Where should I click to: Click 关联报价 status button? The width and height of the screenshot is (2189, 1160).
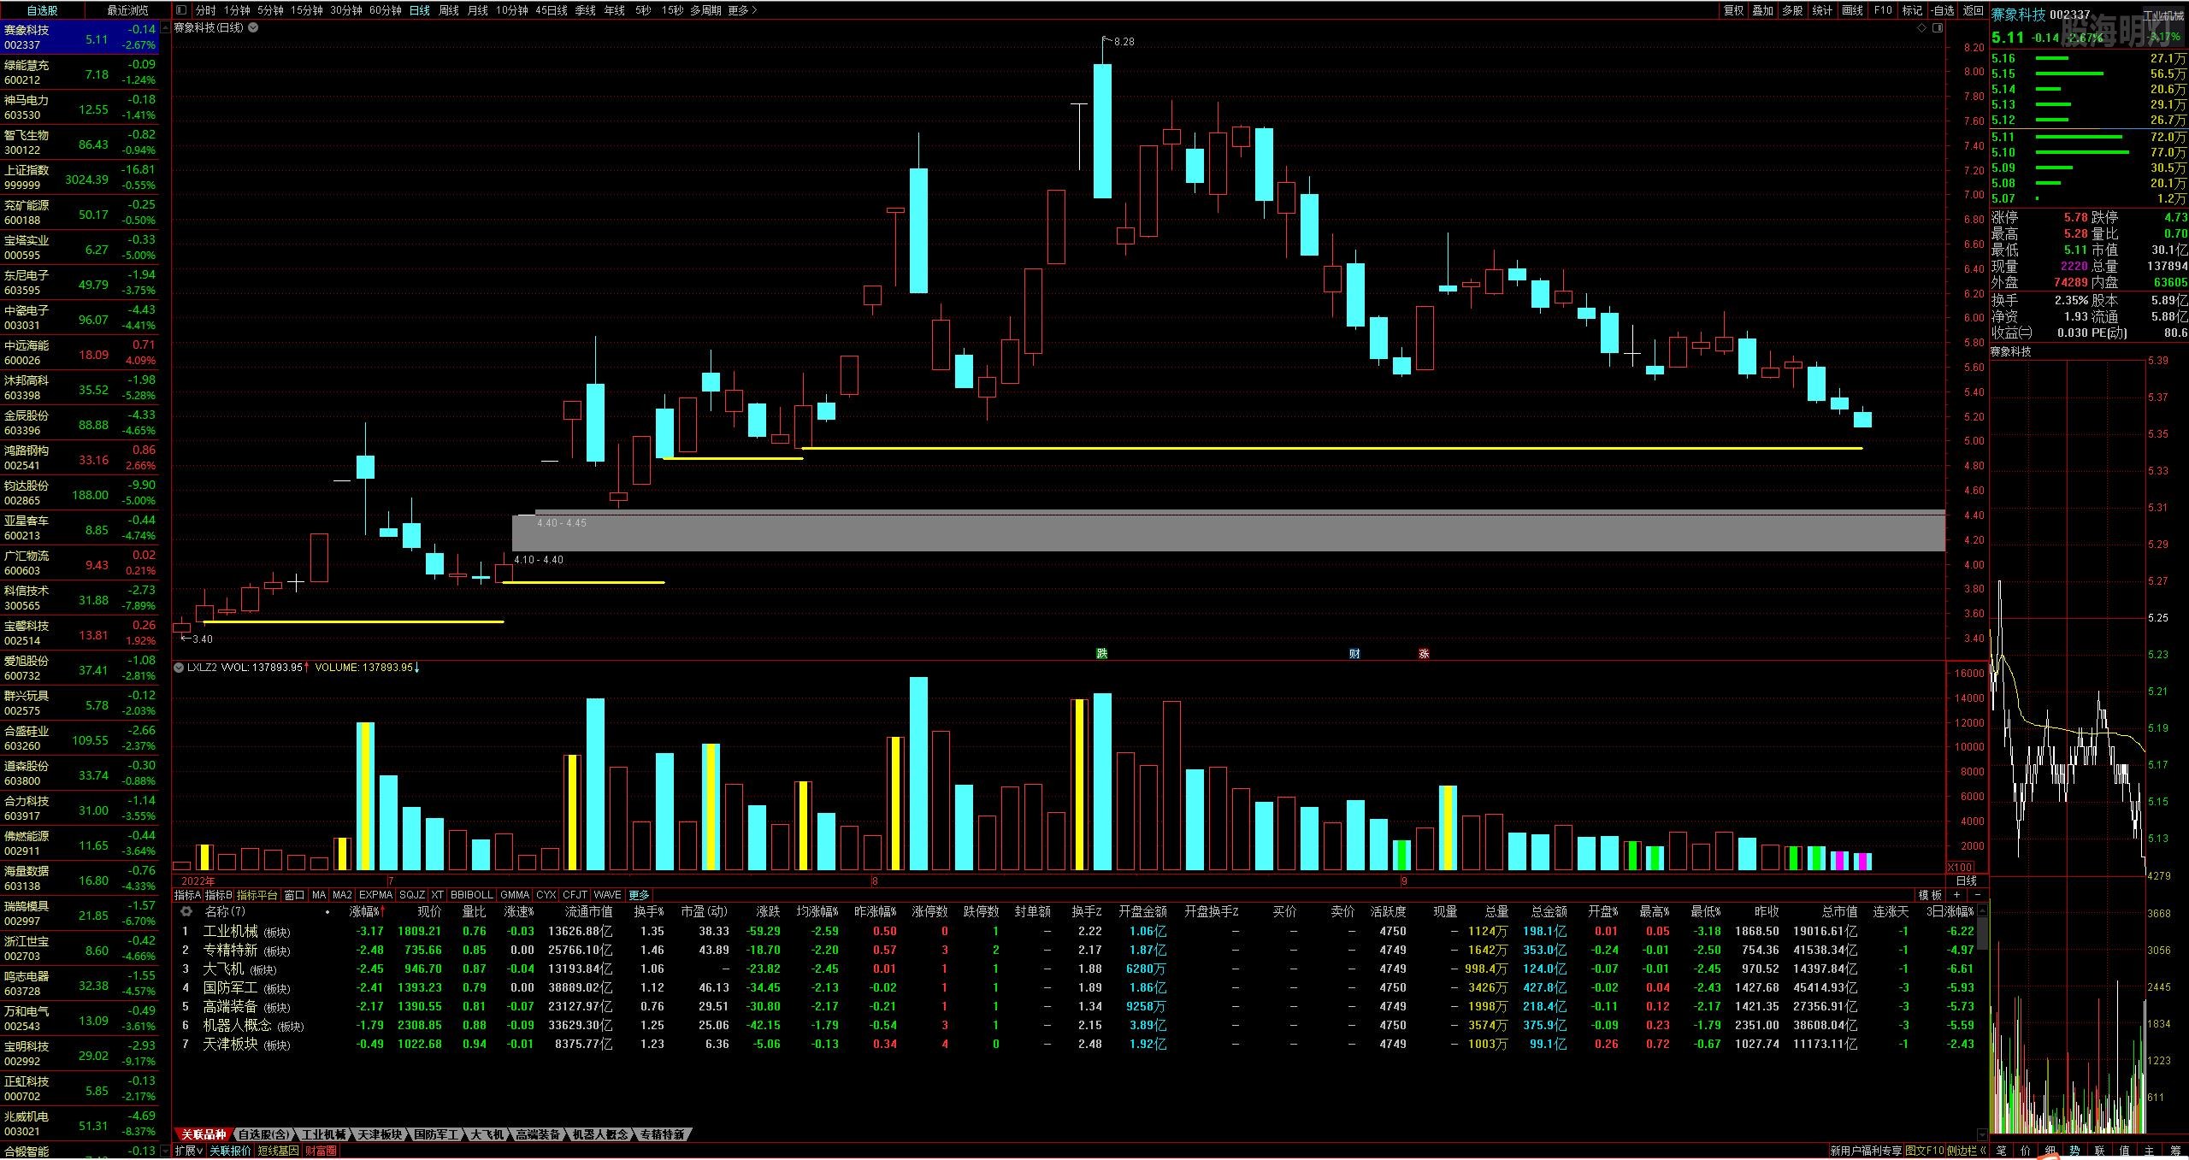tap(230, 1151)
